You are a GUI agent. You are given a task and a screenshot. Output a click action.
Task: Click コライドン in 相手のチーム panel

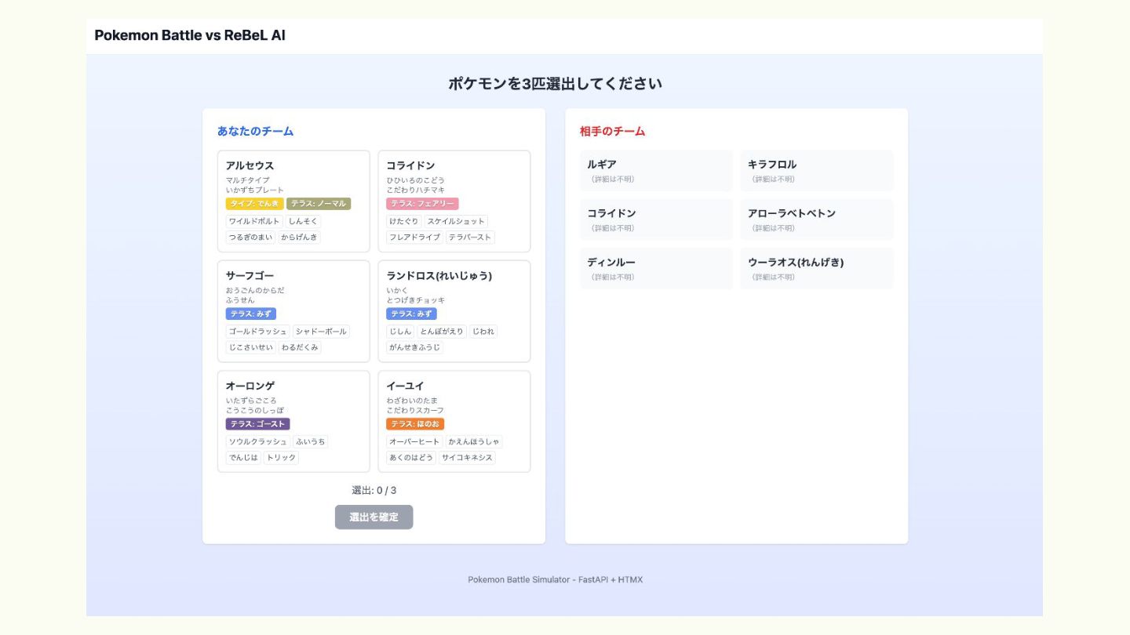tap(656, 220)
